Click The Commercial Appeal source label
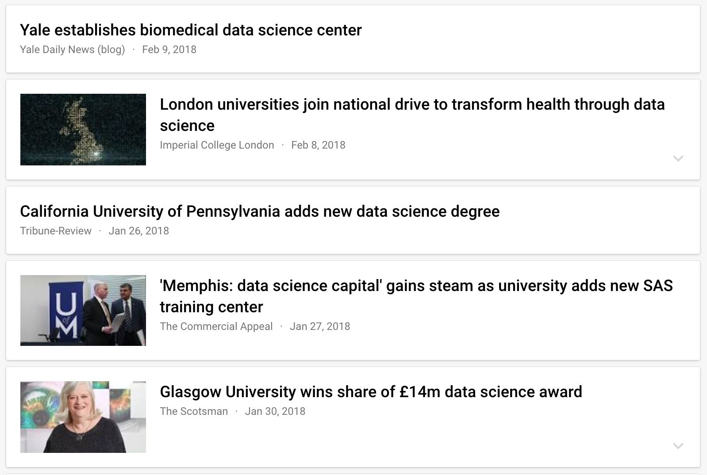 tap(216, 326)
